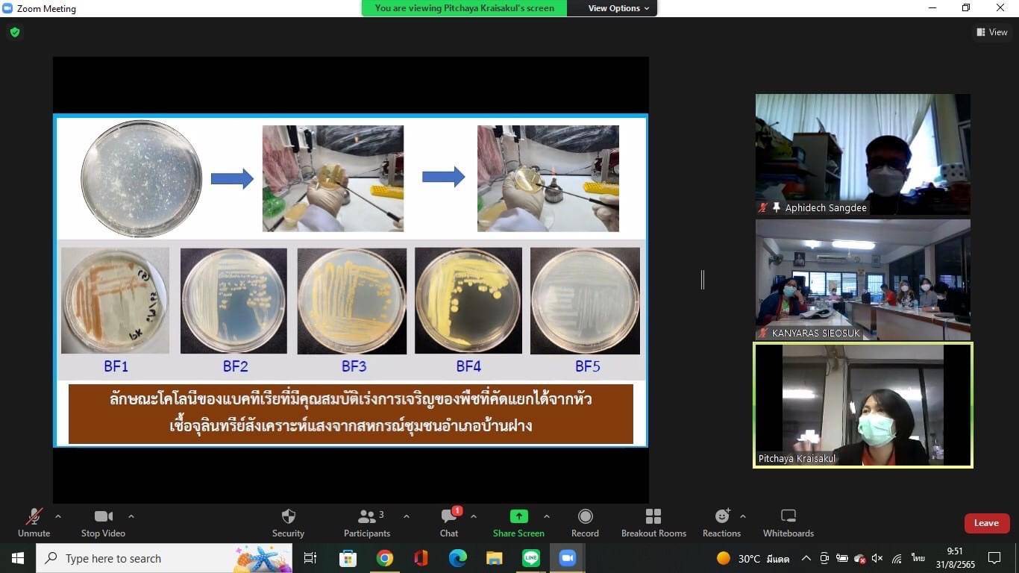Open the View layout menu
Screen dimensions: 1019x573
(992, 32)
